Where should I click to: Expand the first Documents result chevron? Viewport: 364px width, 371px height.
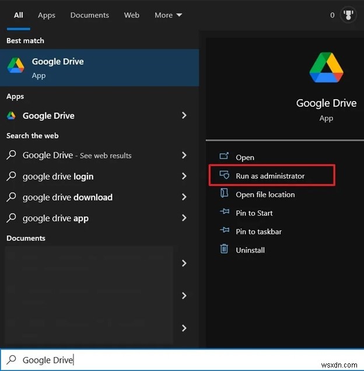tap(184, 263)
